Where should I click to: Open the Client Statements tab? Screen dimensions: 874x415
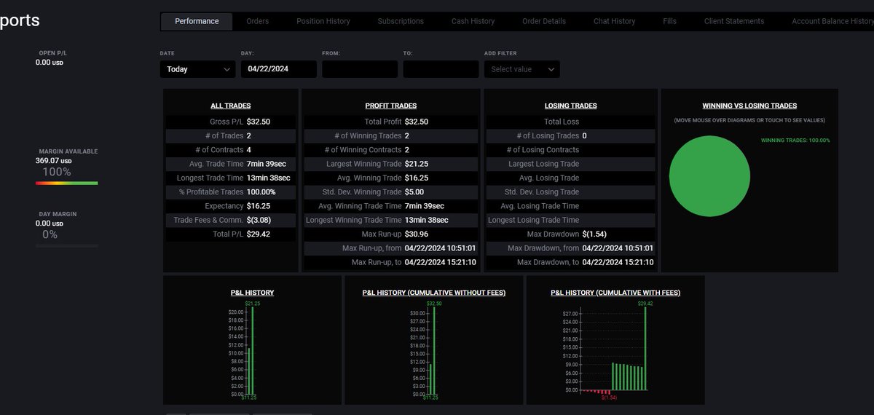pos(734,21)
